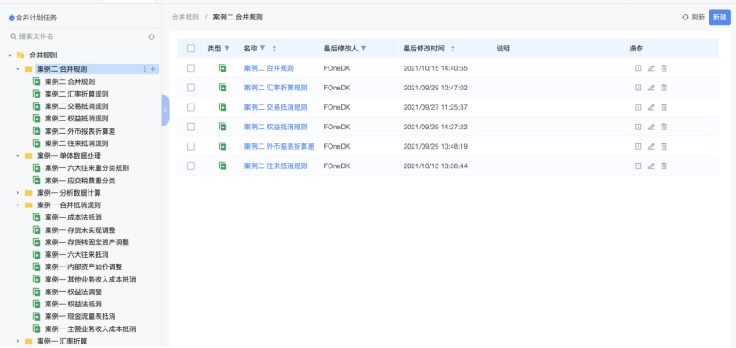
Task: Toggle the select-all checkbox in table header
Action: click(190, 49)
